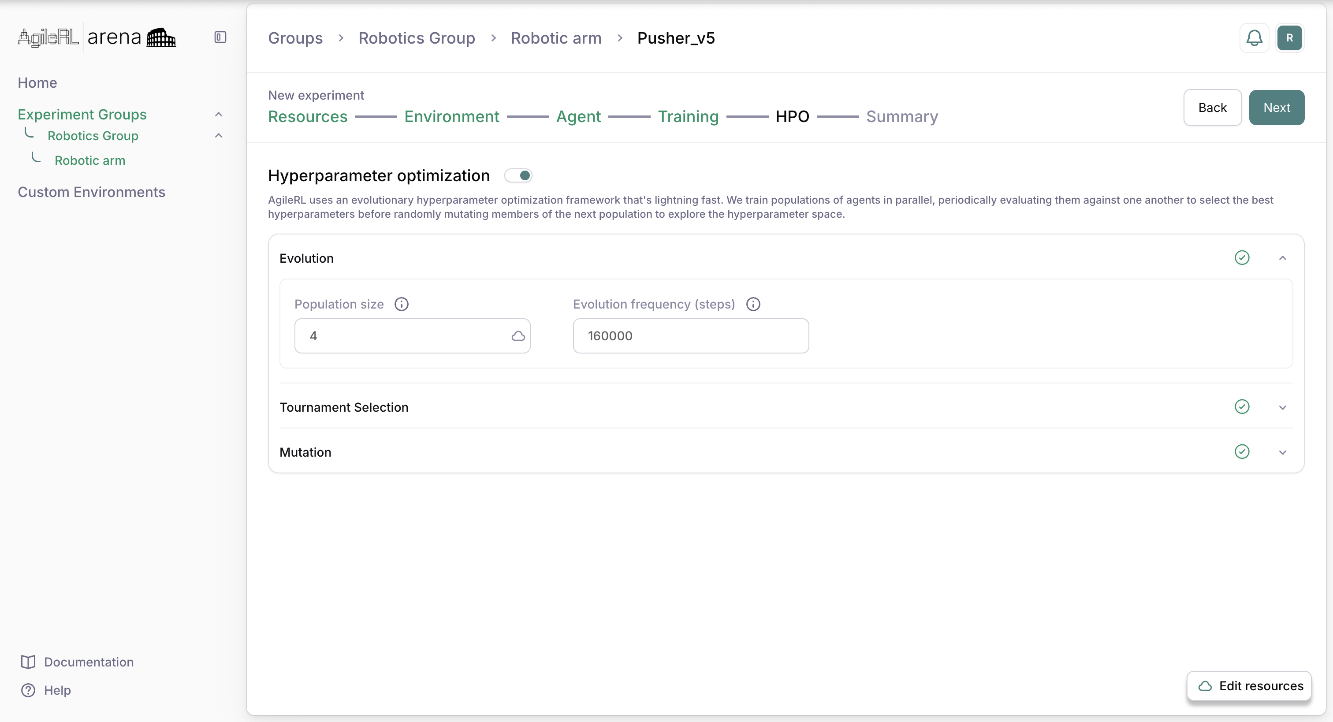Click Evolution frequency info icon
The image size is (1333, 722).
(x=753, y=304)
